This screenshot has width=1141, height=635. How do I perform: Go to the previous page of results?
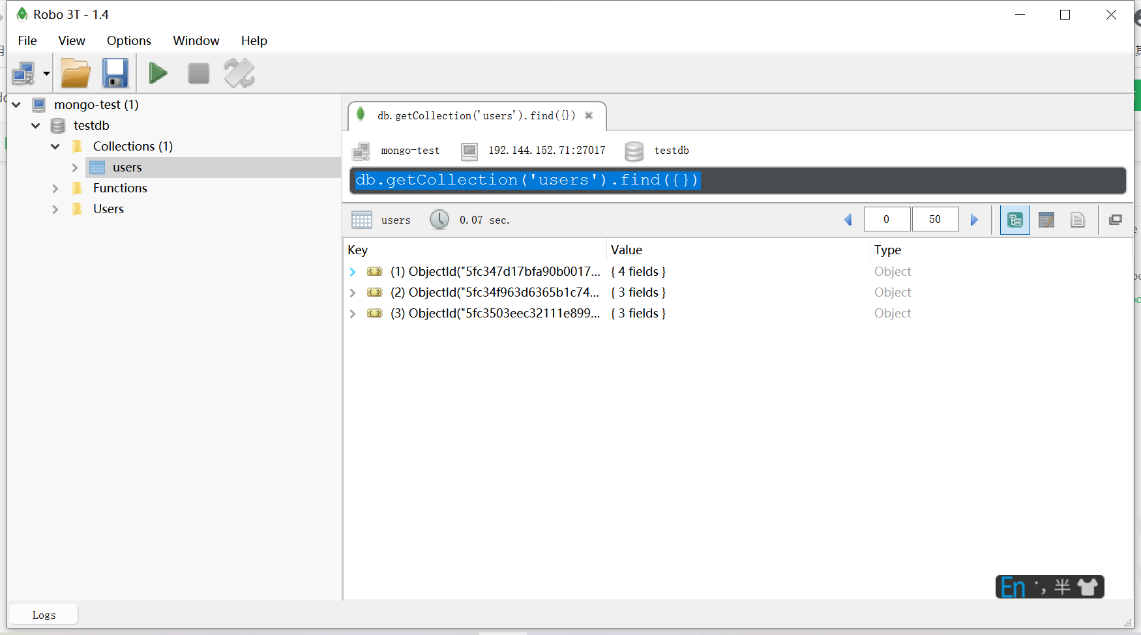click(x=848, y=220)
